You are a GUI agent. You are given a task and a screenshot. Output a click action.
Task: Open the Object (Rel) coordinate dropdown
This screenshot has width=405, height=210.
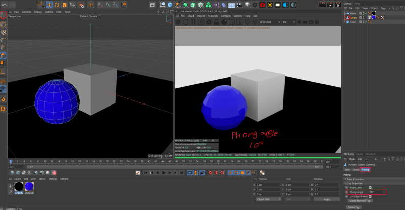(268, 199)
